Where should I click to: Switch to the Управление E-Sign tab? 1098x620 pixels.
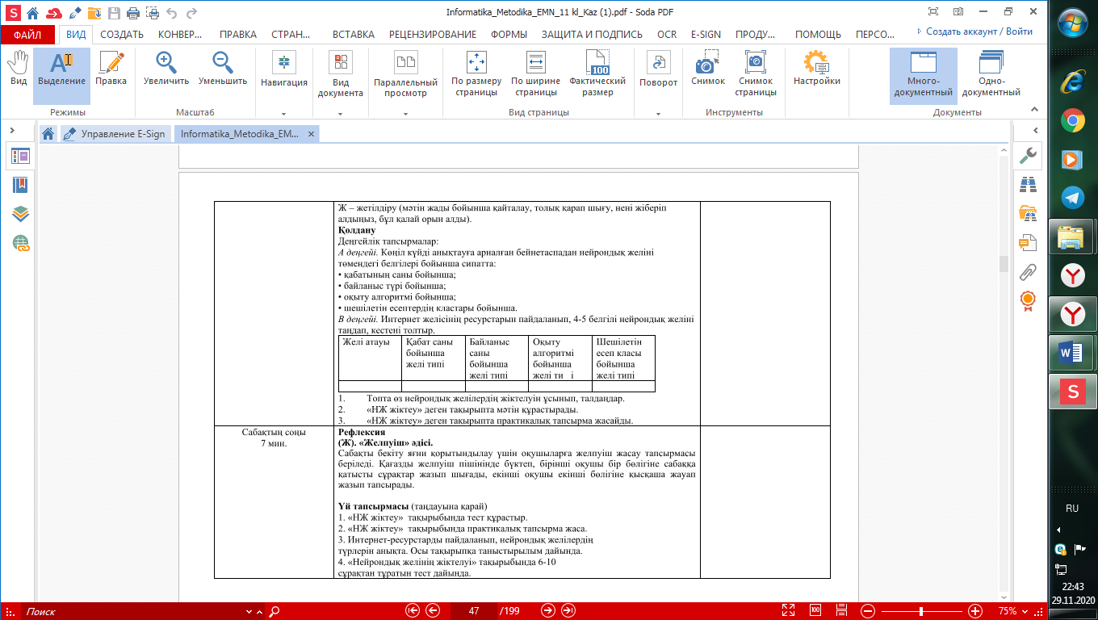click(x=115, y=134)
